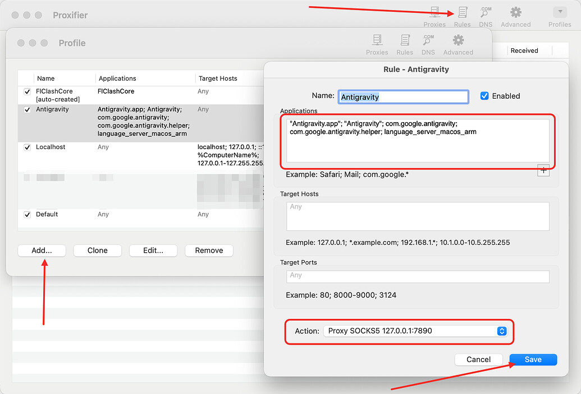Click Profile window close button
This screenshot has width=581, height=394.
pos(21,43)
